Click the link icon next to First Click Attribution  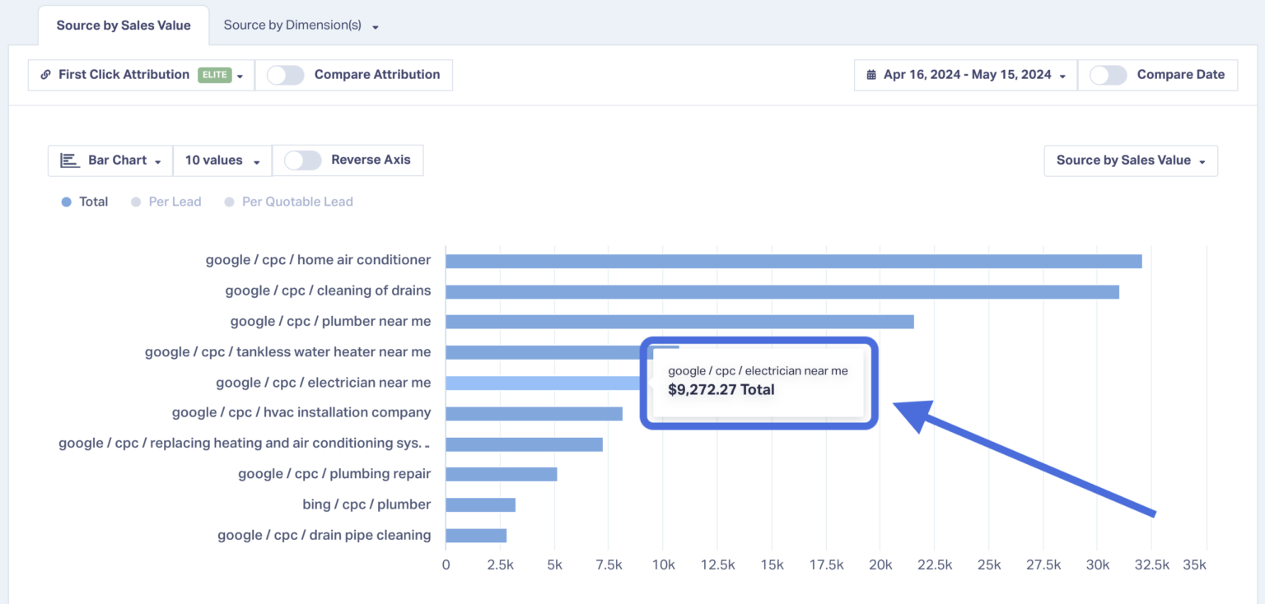click(46, 75)
